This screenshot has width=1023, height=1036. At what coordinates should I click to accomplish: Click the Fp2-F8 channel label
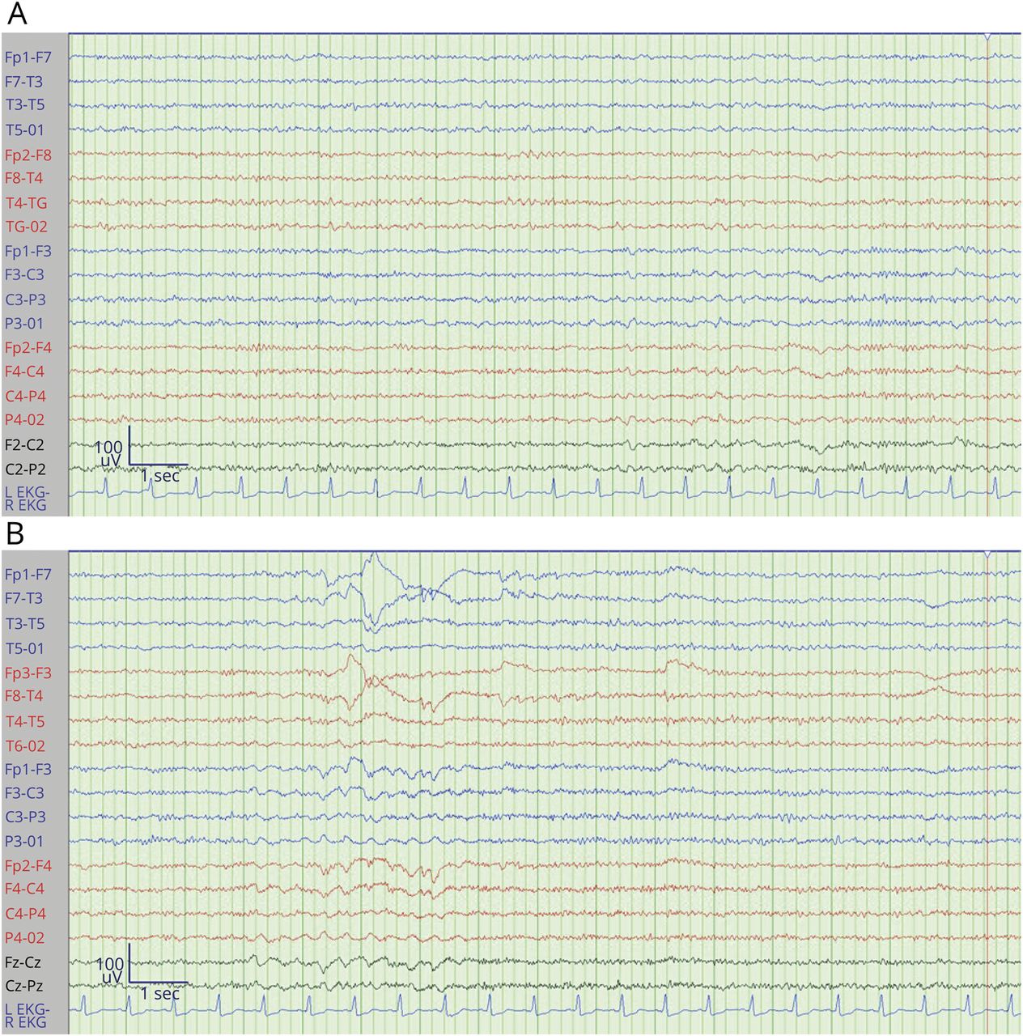coord(28,155)
